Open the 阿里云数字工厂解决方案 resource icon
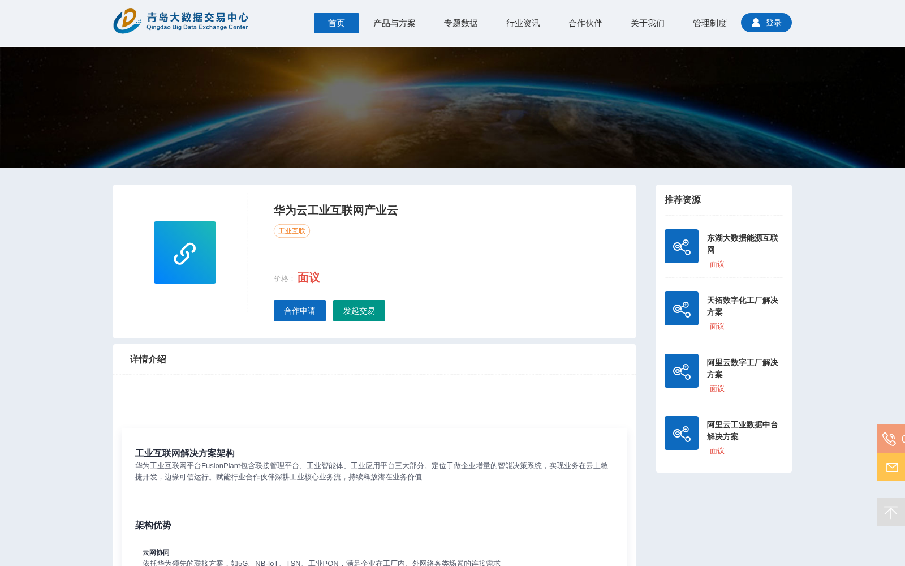Viewport: 905px width, 566px height. coord(682,371)
